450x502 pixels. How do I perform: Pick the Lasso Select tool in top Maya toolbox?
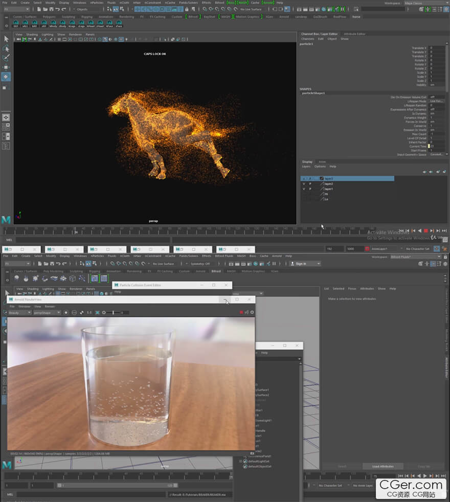tap(6, 49)
